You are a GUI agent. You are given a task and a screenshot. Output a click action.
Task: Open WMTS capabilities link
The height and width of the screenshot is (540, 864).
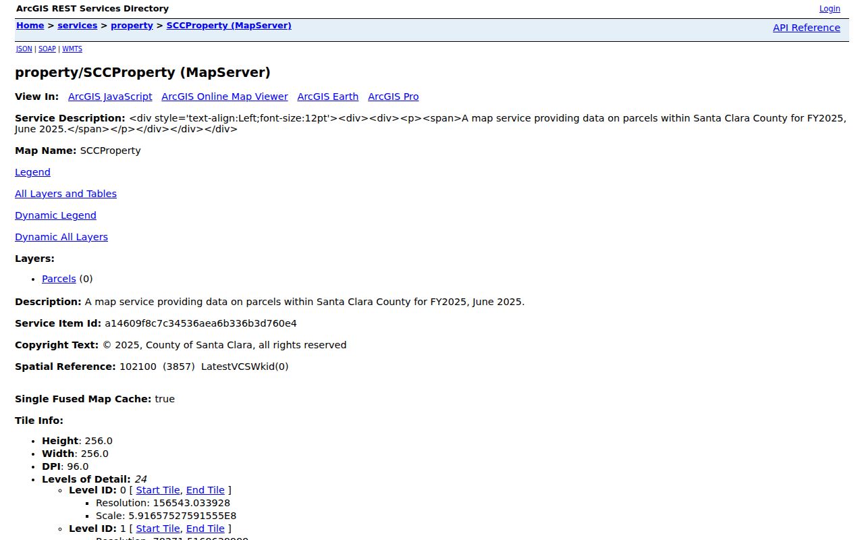coord(72,49)
